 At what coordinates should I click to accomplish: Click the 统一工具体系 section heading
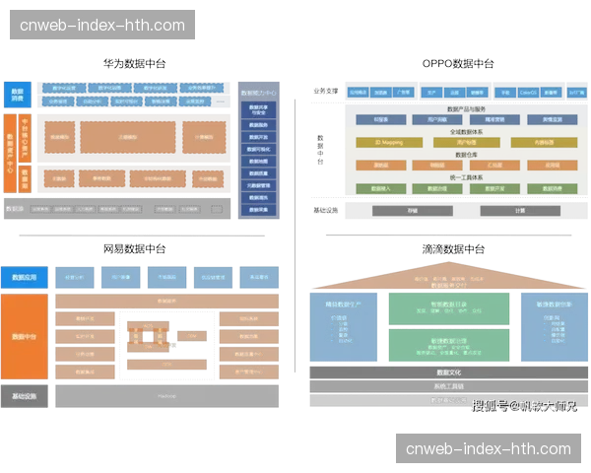pos(466,177)
